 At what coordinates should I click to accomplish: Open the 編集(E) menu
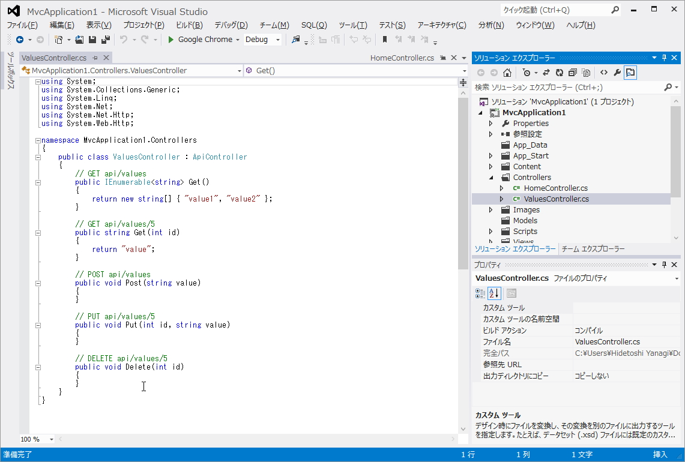tap(62, 25)
